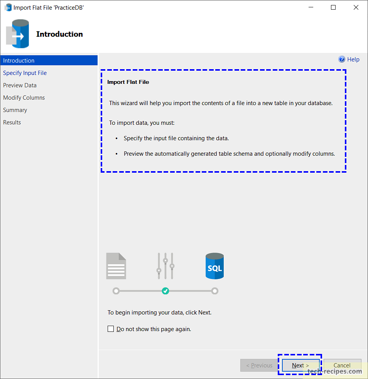Screen dimensions: 368x379
Task: Maximize the Import Flat File window
Action: coord(333,7)
